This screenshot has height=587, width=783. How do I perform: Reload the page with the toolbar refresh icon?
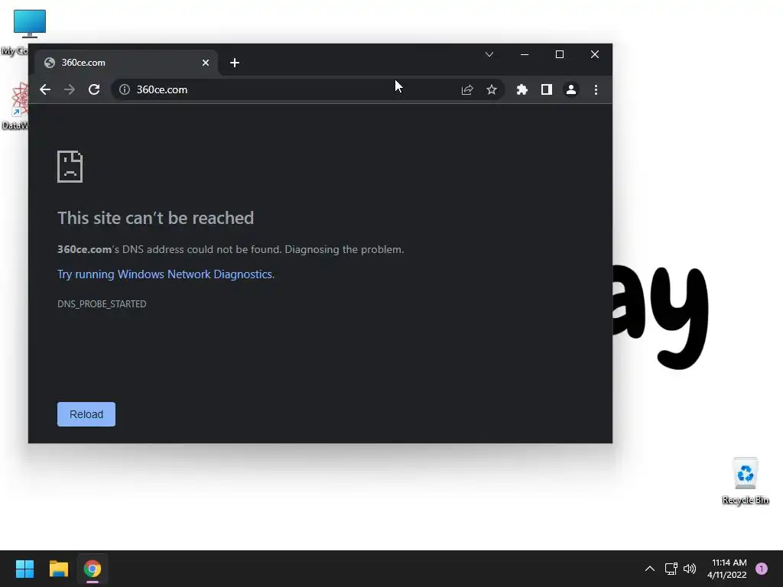(x=94, y=90)
